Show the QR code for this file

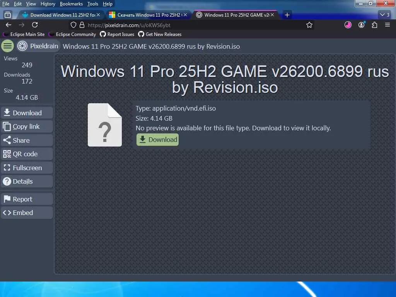pyautogui.click(x=27, y=154)
